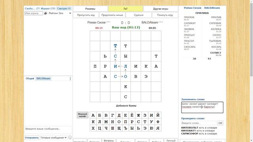253x142 pixels.
Task: Open the Смотрят spectators tab
Action: [x=64, y=9]
